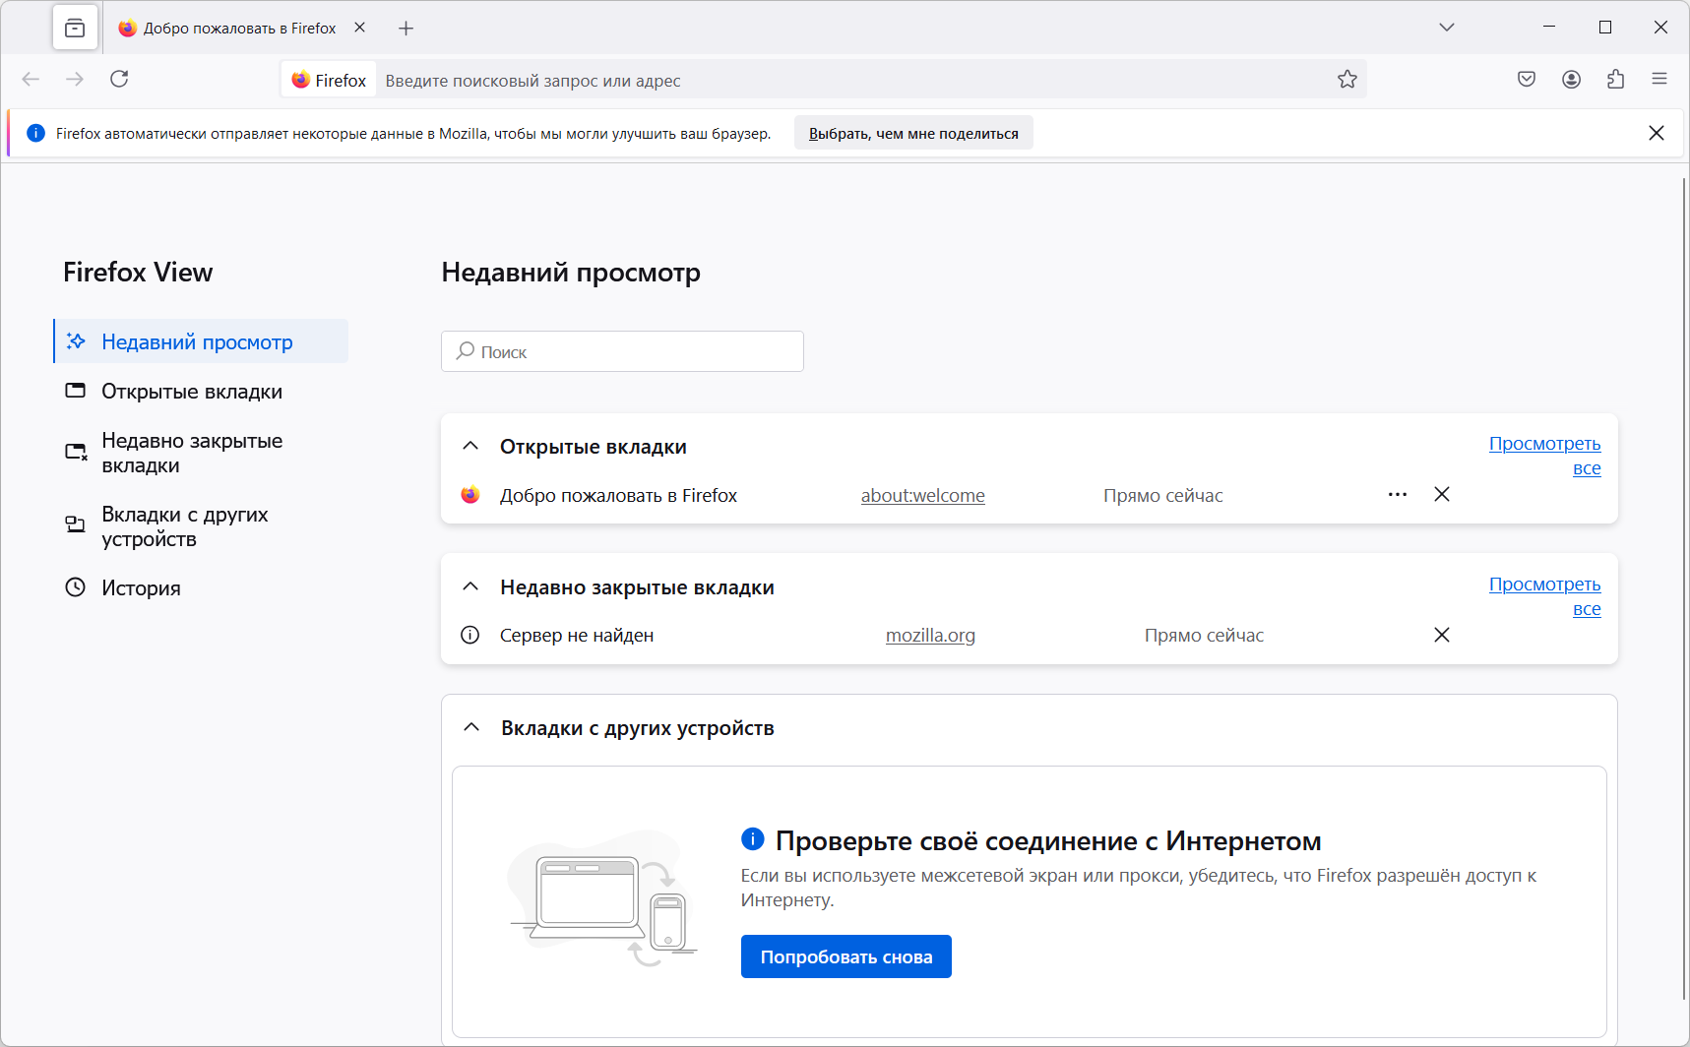This screenshot has width=1690, height=1047.
Task: Minimize the Firefox window
Action: (1549, 28)
